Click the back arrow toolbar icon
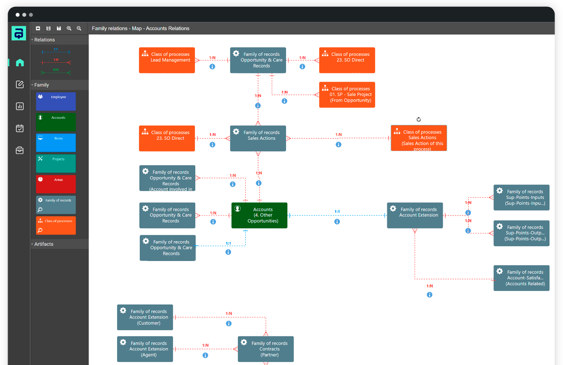 pyautogui.click(x=38, y=28)
